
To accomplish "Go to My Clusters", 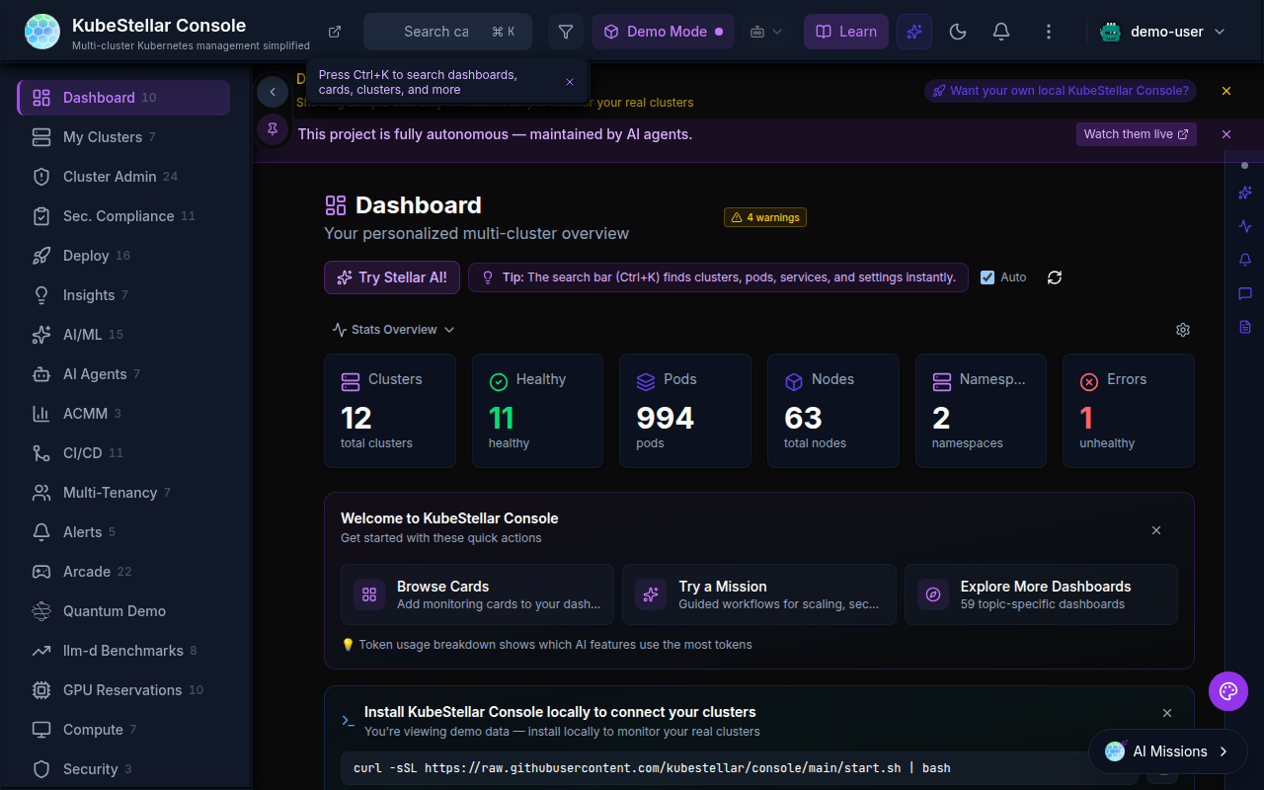I will coord(123,137).
